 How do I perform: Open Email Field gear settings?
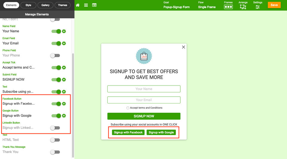(64, 43)
